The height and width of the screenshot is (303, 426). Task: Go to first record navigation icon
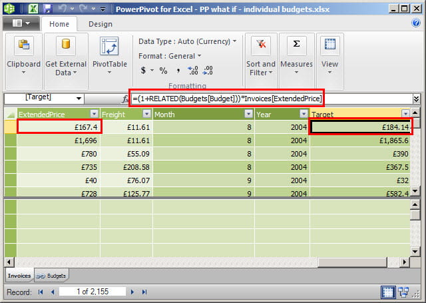coord(41,292)
